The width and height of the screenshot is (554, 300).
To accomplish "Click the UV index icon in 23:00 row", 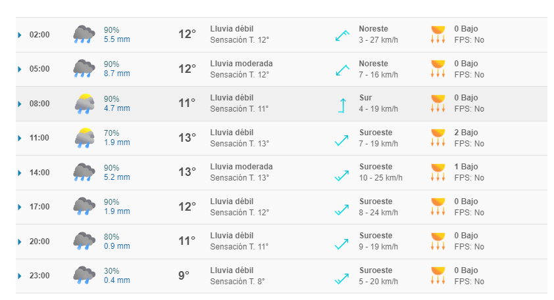I will point(438,276).
